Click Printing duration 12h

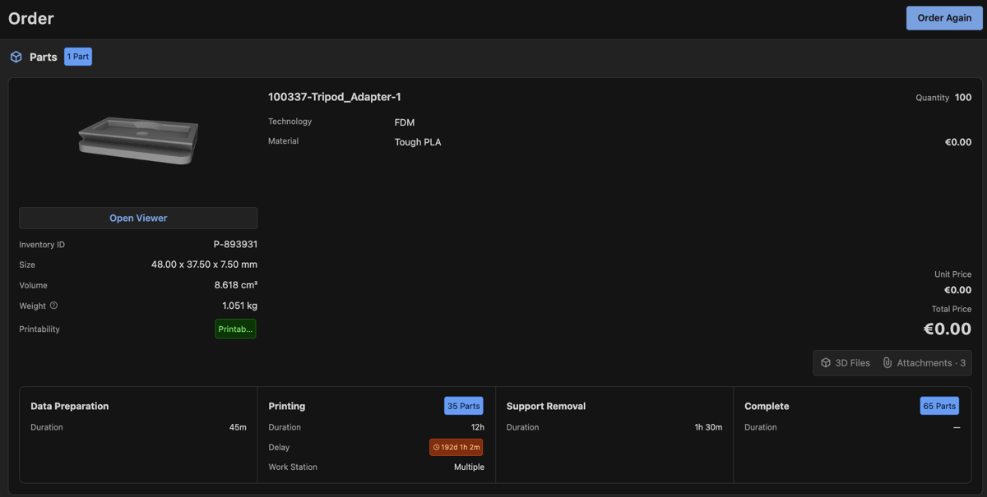pos(477,427)
